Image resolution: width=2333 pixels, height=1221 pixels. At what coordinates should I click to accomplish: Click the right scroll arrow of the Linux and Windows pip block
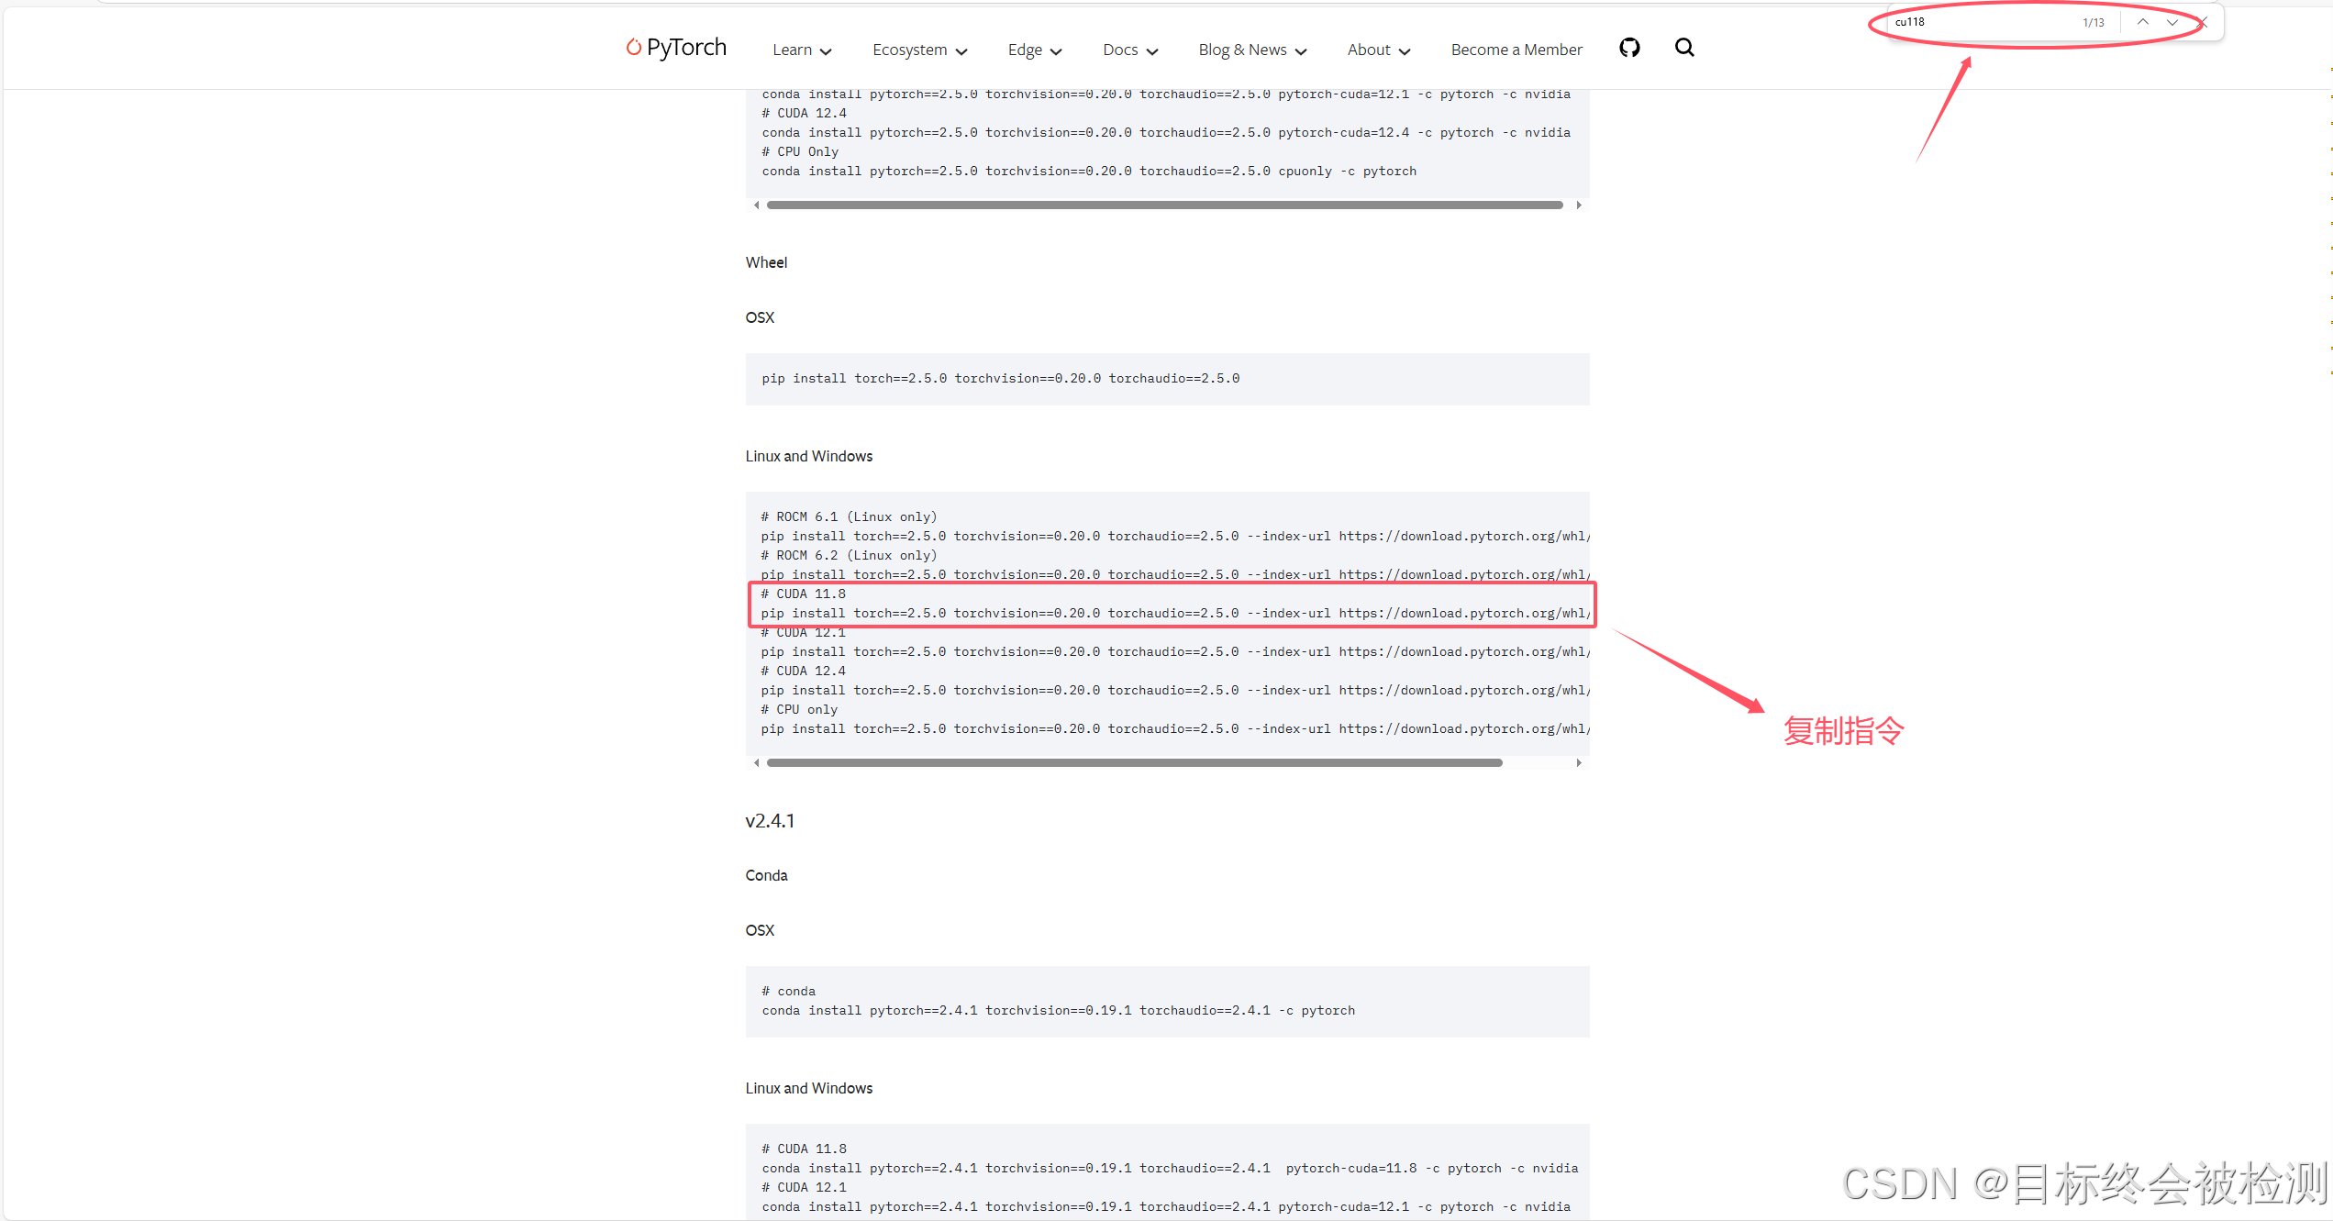tap(1579, 761)
